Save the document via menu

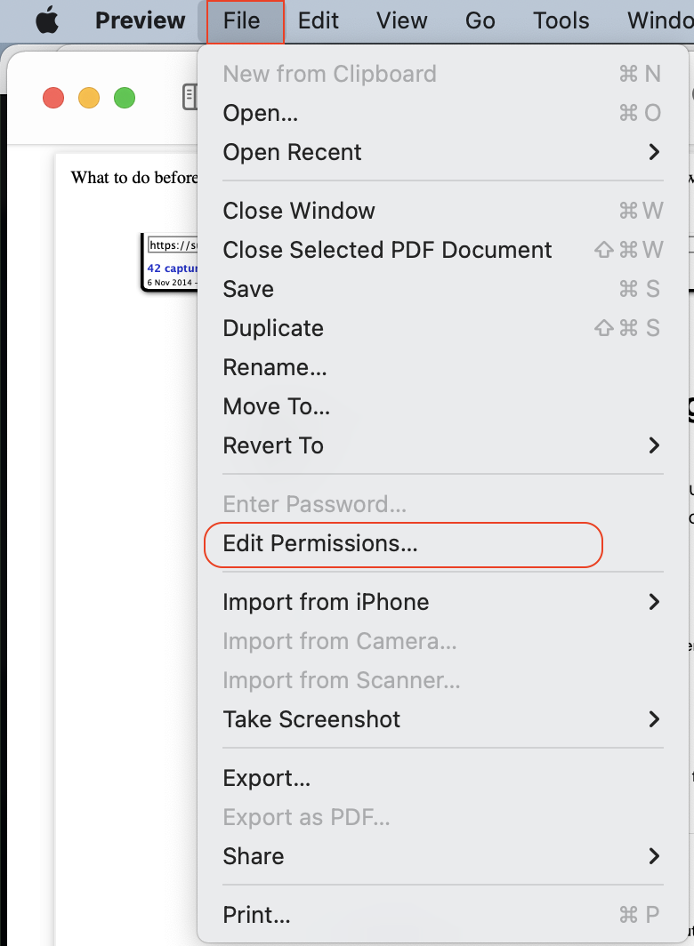coord(248,289)
